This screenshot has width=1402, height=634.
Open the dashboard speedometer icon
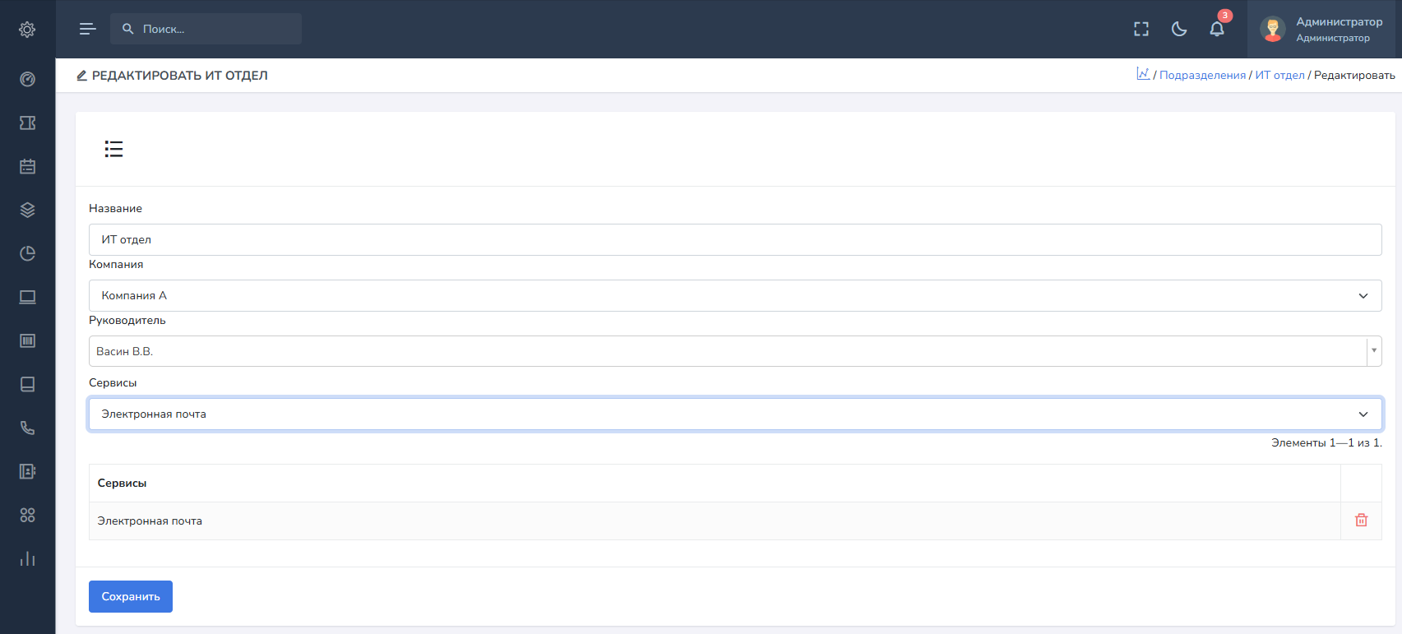tap(27, 79)
